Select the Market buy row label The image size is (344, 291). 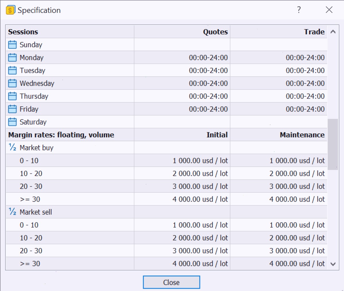[x=36, y=148]
